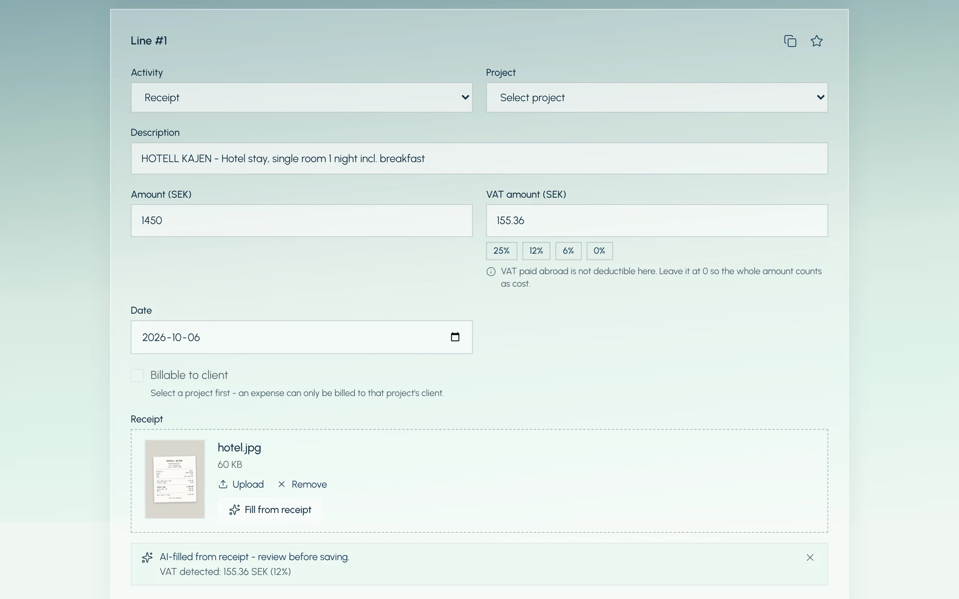Open the hotel.jpg receipt thumbnail
959x599 pixels.
point(175,479)
